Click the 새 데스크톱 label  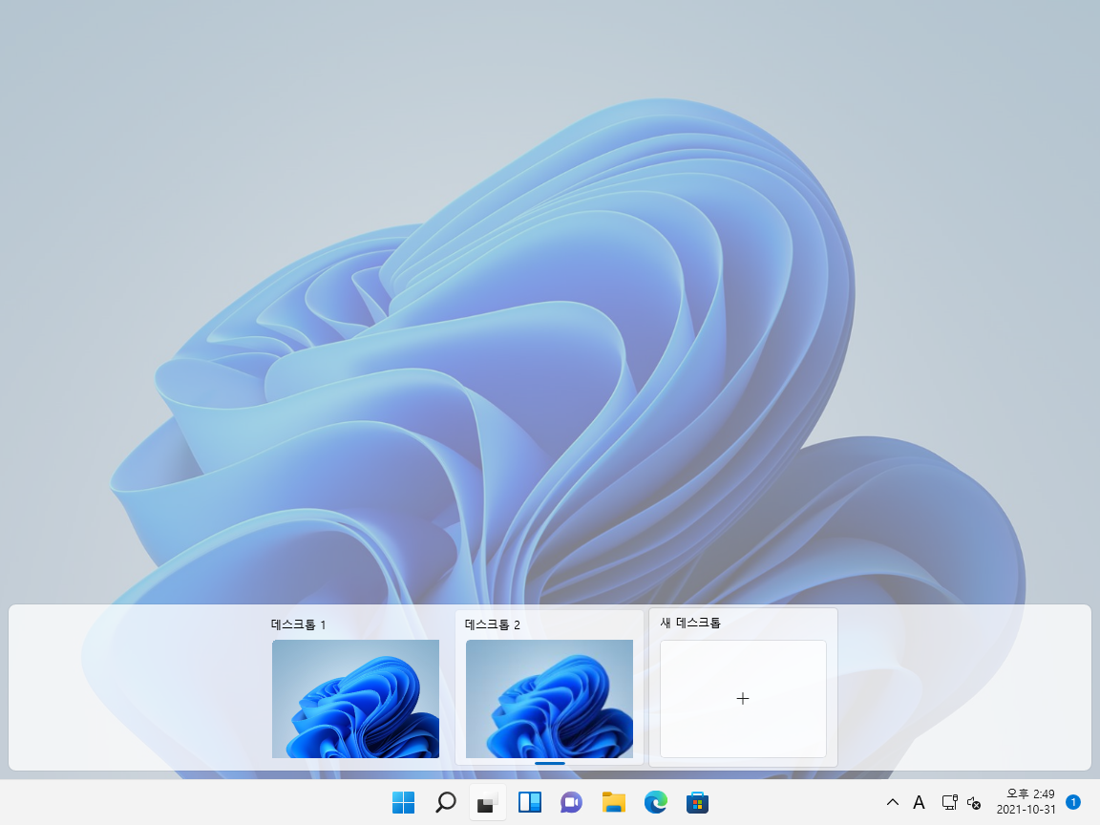pos(690,623)
